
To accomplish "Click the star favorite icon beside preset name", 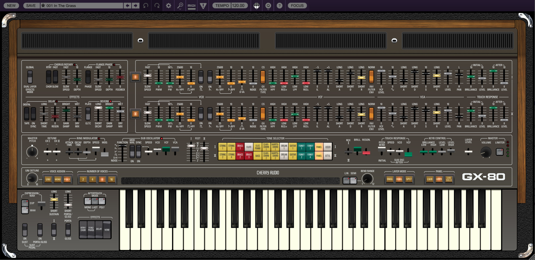I will point(43,6).
